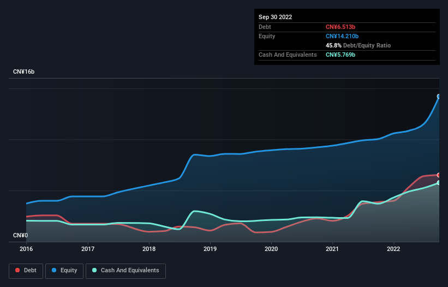Viewport: 448px width, 287px height.
Task: Select the red Debt endpoint marker
Action: [439, 175]
